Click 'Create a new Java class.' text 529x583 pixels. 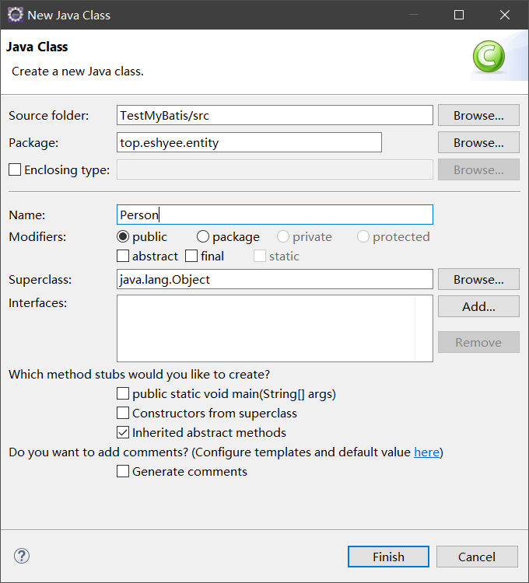[78, 71]
